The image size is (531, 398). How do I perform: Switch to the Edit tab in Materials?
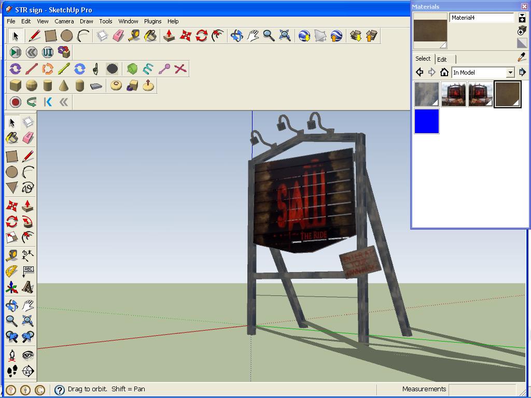click(442, 59)
